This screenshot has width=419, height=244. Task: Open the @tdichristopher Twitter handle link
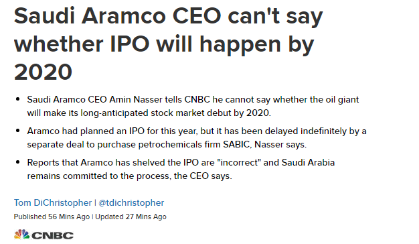pos(131,203)
